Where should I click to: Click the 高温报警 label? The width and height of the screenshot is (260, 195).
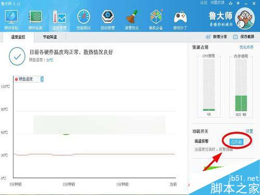click(x=201, y=141)
